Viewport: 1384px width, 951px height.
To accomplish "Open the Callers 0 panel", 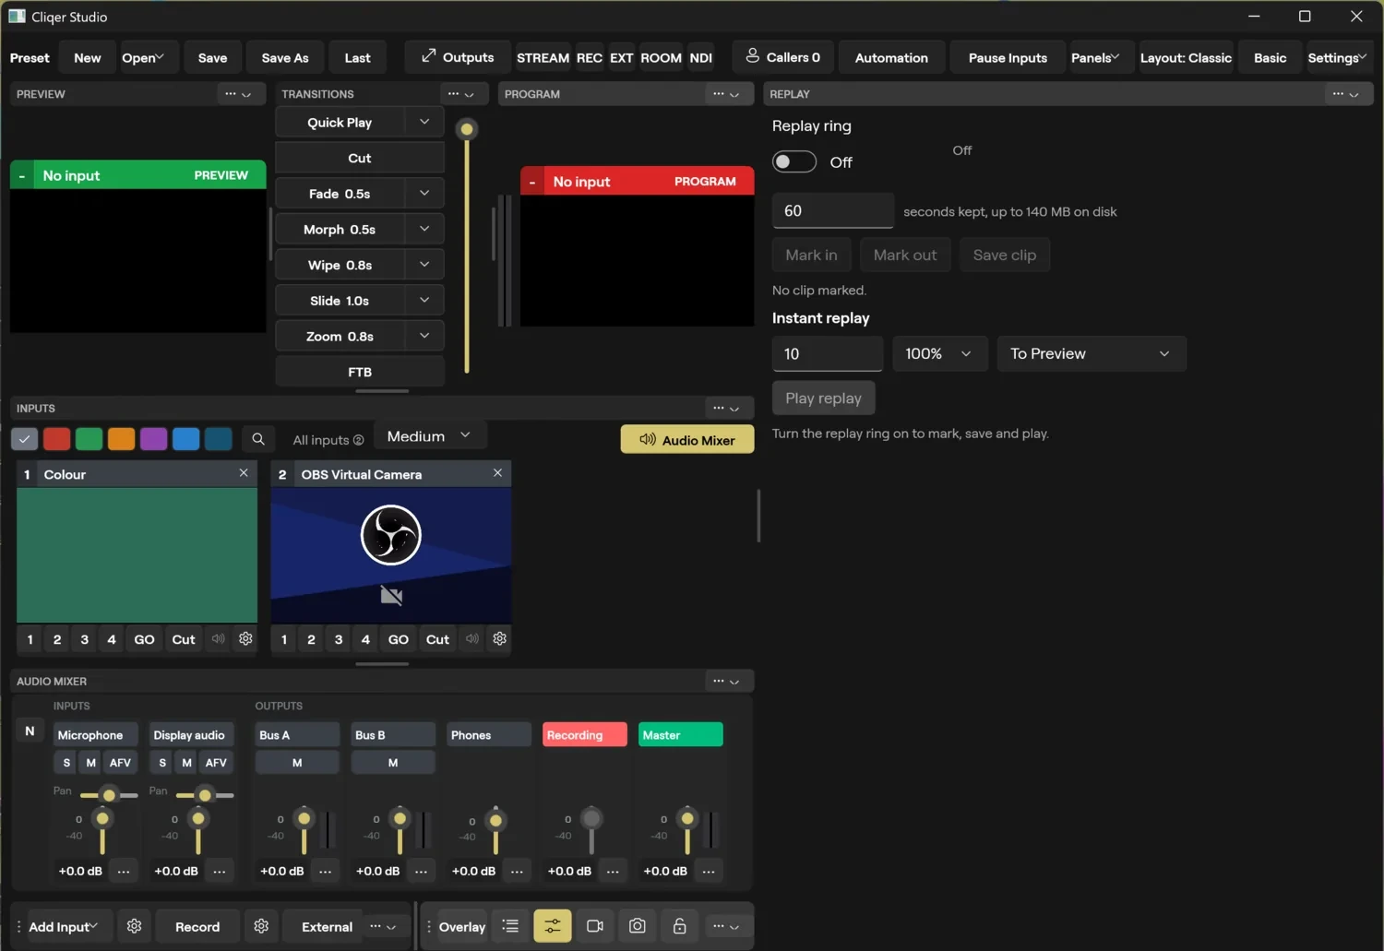I will point(782,57).
